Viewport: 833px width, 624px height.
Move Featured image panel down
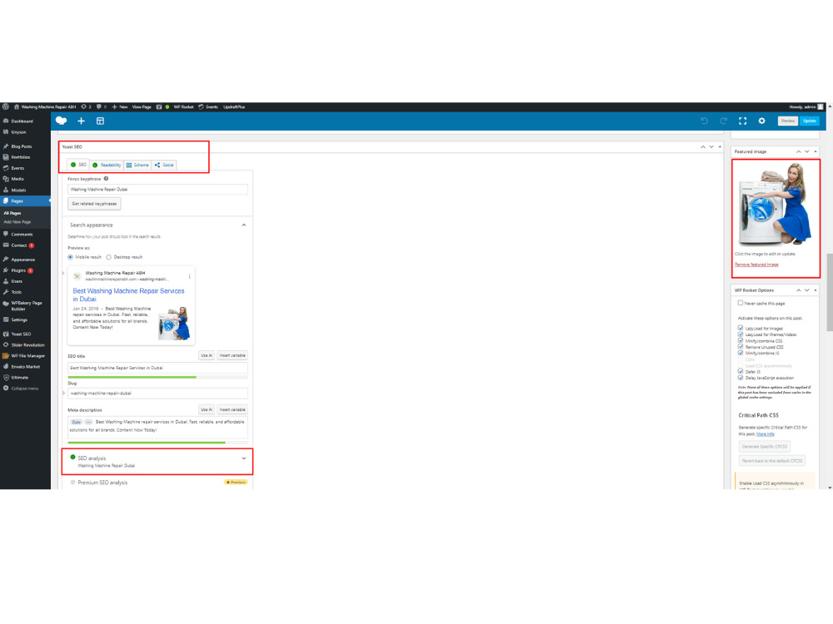tap(807, 151)
